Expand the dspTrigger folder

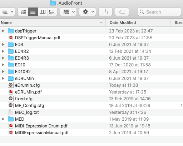pyautogui.click(x=3, y=31)
